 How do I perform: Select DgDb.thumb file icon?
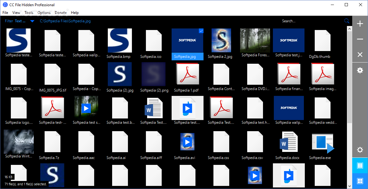[x=322, y=41]
